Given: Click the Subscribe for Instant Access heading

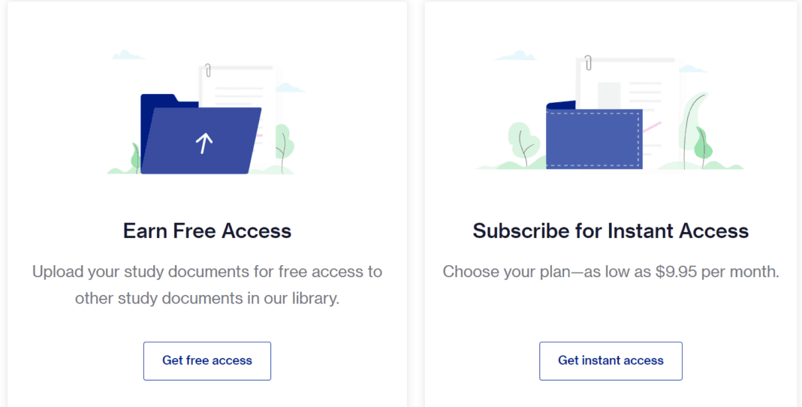Looking at the screenshot, I should click(x=611, y=231).
